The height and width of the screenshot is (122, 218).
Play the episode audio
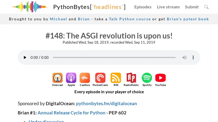click(x=25, y=57)
